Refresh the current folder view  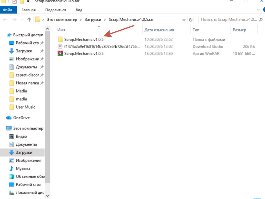(190, 20)
